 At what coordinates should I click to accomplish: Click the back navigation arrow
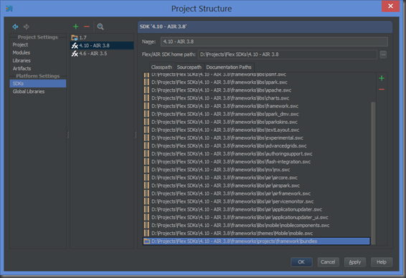[x=15, y=27]
